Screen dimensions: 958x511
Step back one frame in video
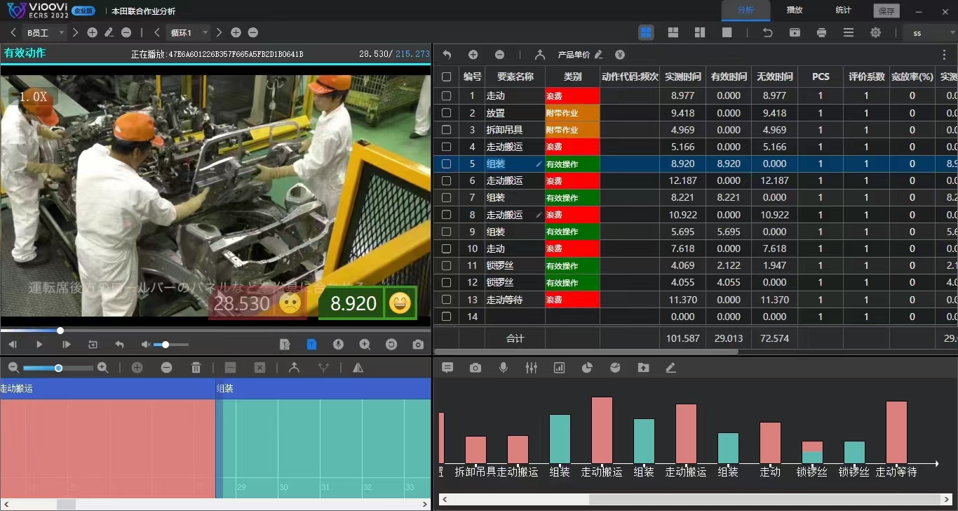[12, 345]
